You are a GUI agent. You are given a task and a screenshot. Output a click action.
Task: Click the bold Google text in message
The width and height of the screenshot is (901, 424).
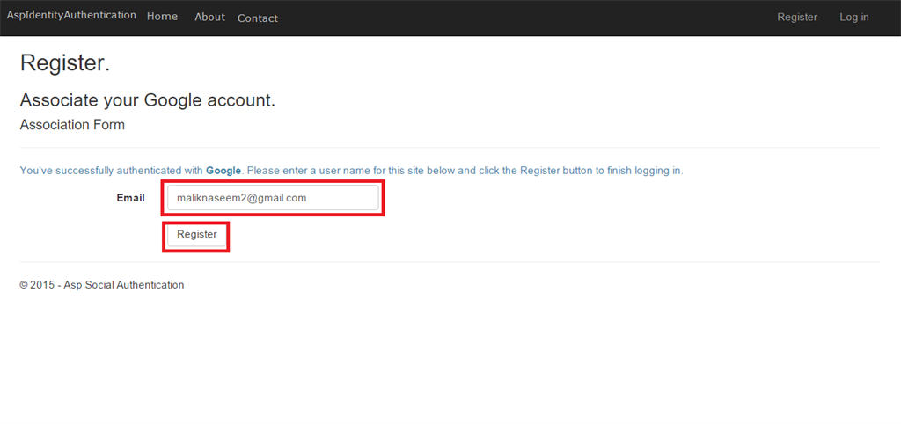[x=223, y=171]
